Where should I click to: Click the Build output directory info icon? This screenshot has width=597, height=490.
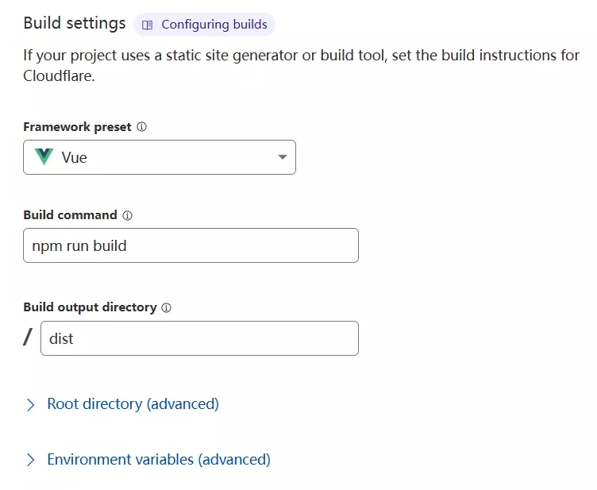pos(167,307)
